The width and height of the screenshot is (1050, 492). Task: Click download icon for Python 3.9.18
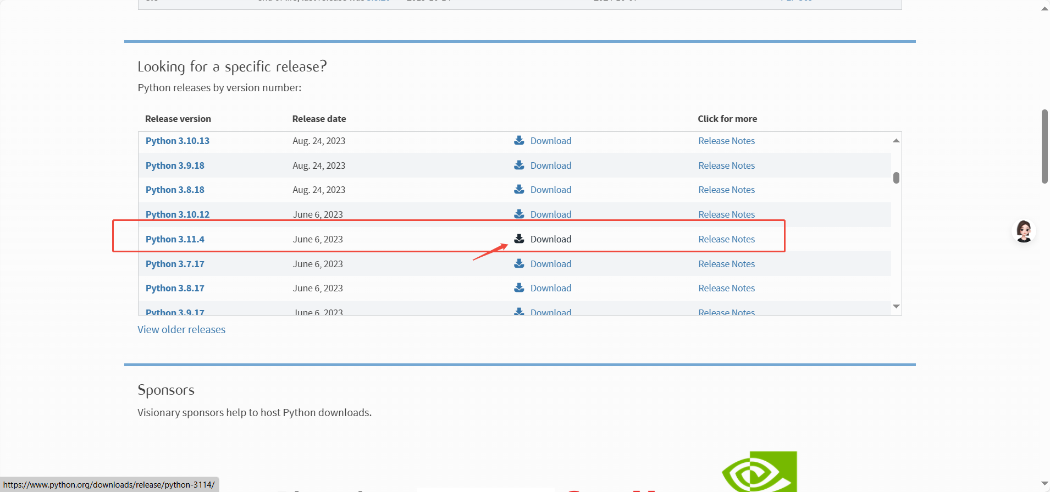519,165
